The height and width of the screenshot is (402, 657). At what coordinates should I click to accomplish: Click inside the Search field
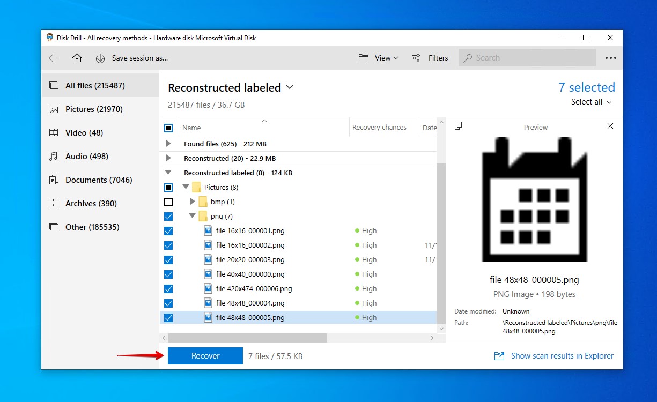(527, 58)
